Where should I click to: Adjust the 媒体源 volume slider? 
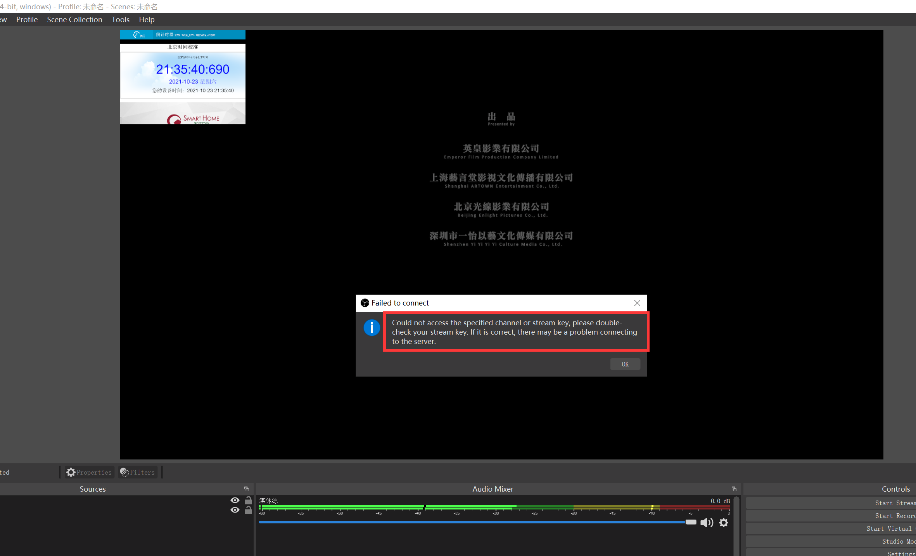[x=691, y=522]
